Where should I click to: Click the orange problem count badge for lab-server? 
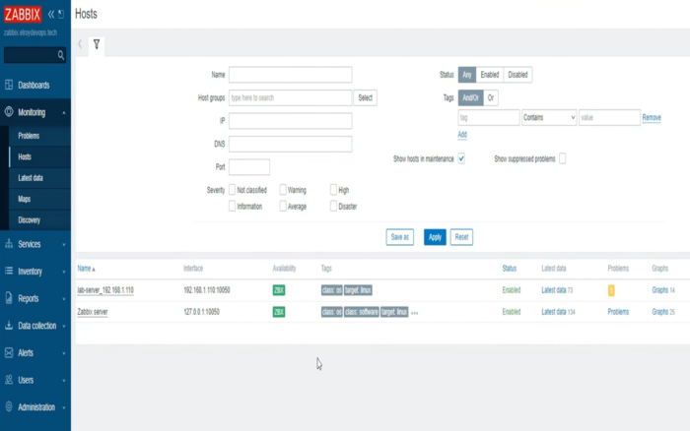pyautogui.click(x=611, y=290)
